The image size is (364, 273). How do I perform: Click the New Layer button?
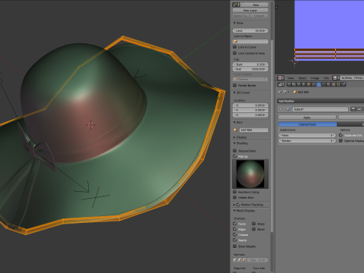tap(250, 11)
